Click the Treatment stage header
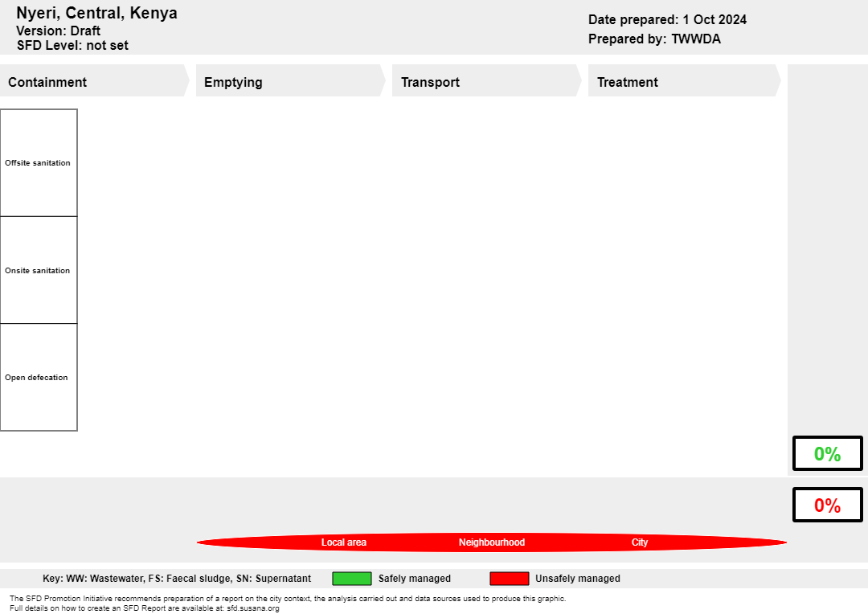This screenshot has height=614, width=868. point(684,81)
